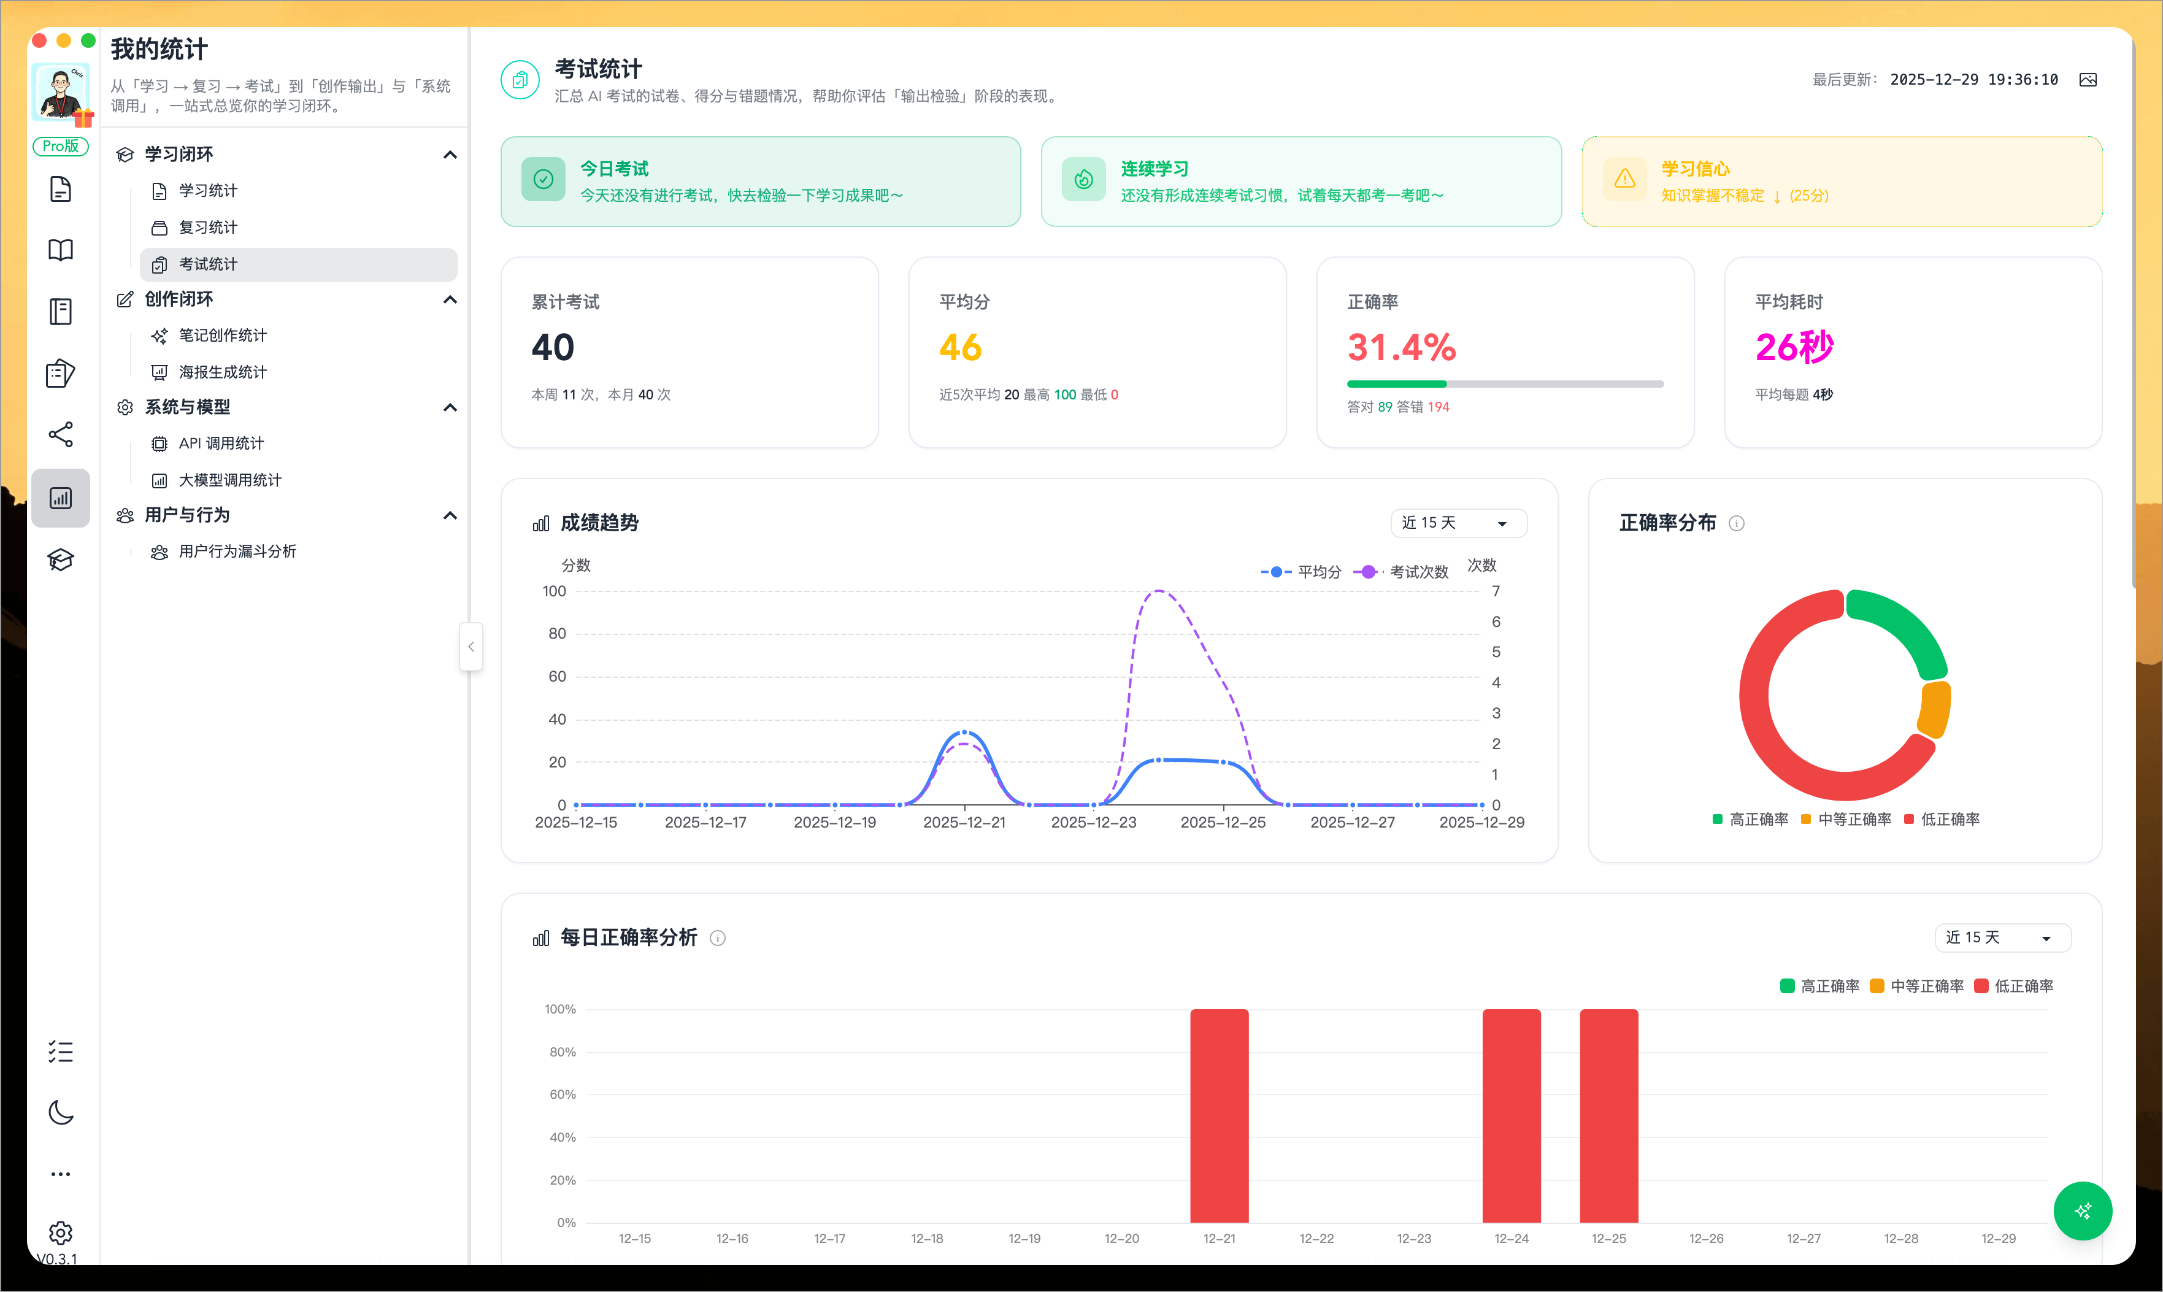Collapse the side panel with arrow handle
Screen dimensions: 2163x1292
471,647
